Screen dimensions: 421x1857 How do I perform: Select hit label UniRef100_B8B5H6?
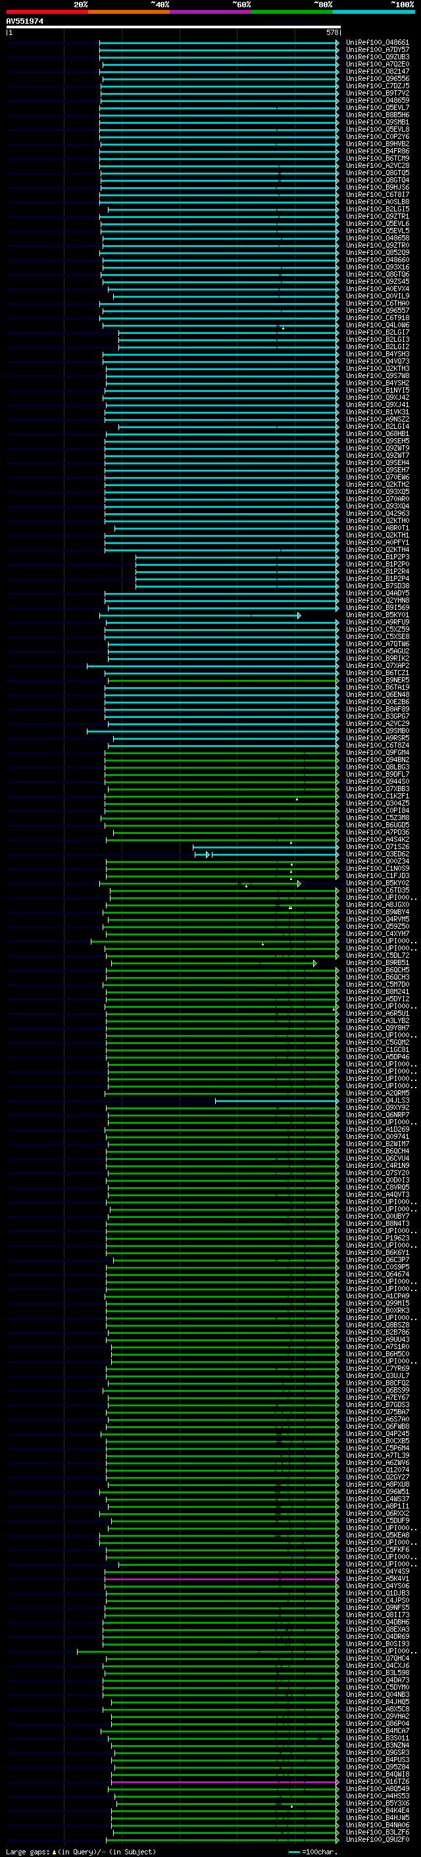pos(377,115)
